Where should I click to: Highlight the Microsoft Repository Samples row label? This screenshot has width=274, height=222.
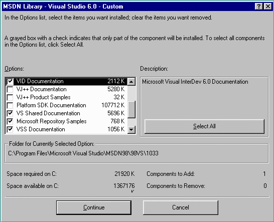point(52,121)
